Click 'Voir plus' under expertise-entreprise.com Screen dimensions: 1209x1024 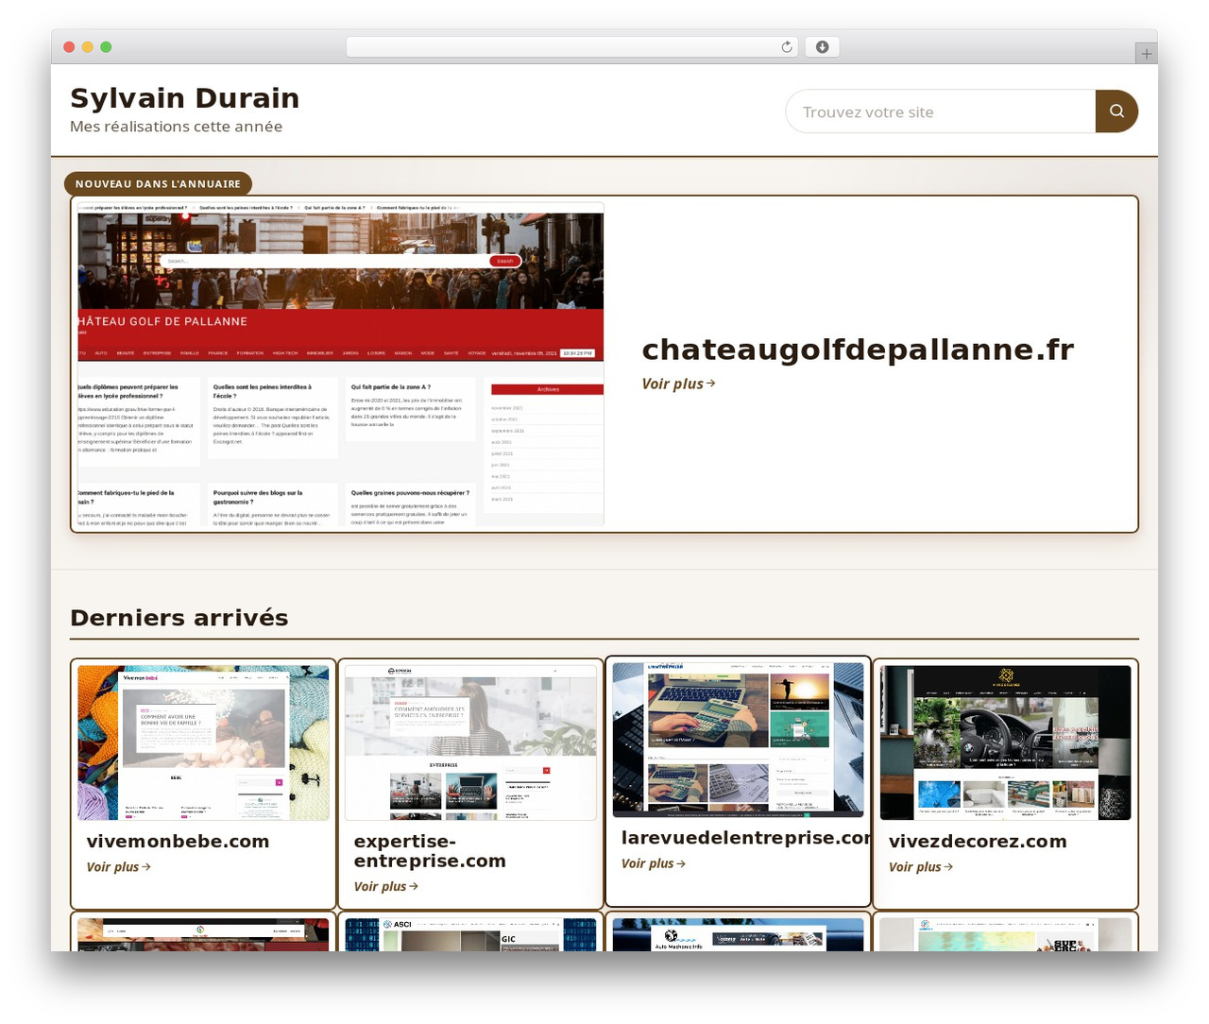coord(385,886)
